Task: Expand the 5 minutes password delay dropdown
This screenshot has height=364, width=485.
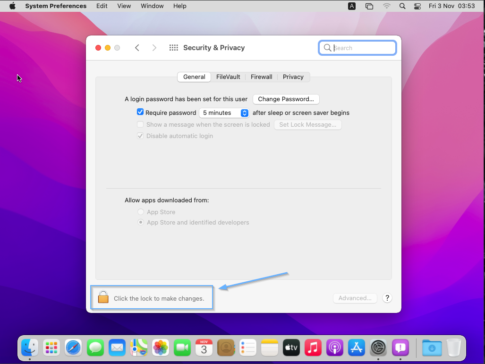Action: (224, 113)
